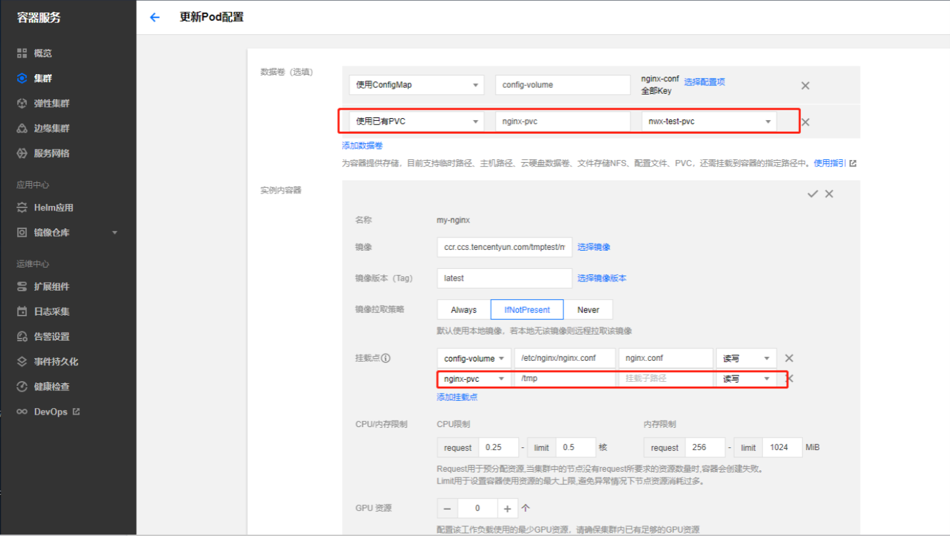Open nwx-test-pvc PVC dropdown

coord(708,121)
